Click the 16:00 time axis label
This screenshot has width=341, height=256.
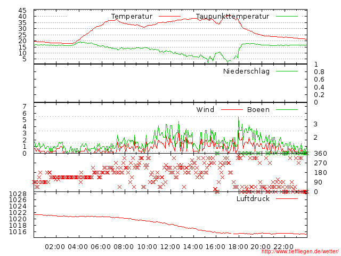click(x=215, y=247)
